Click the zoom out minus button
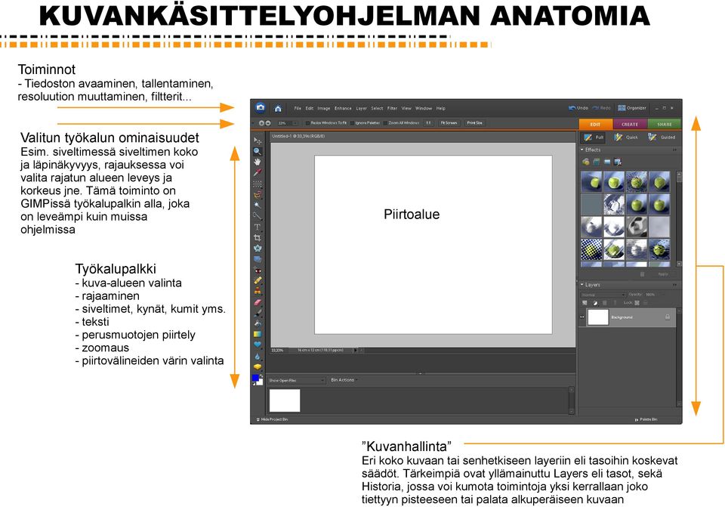Image resolution: width=725 pixels, height=507 pixels. [x=267, y=123]
